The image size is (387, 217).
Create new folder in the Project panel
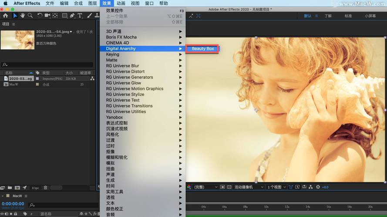click(10, 187)
